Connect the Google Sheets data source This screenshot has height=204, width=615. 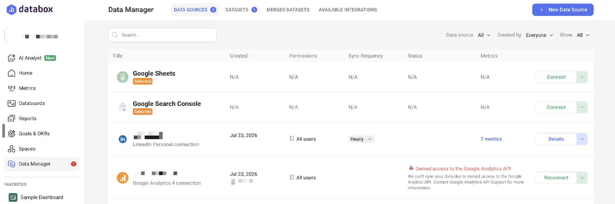pos(556,77)
